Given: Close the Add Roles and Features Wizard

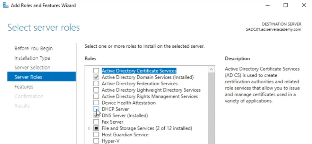Looking at the screenshot, I should [303, 5].
